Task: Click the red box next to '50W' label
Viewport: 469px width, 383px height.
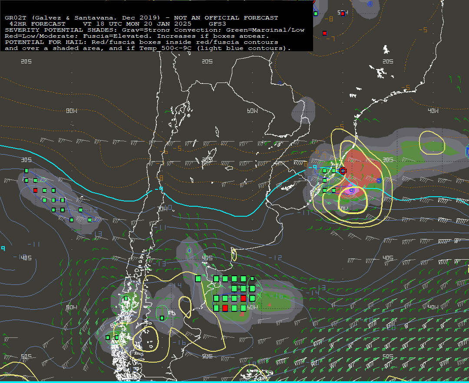Action: [343, 13]
